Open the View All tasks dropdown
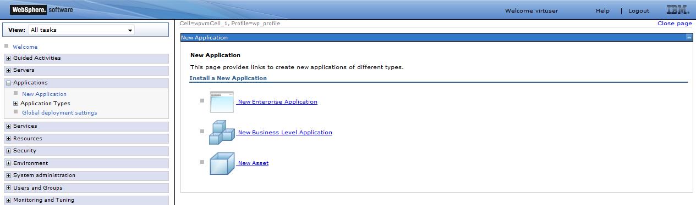696x205 pixels. click(x=81, y=30)
